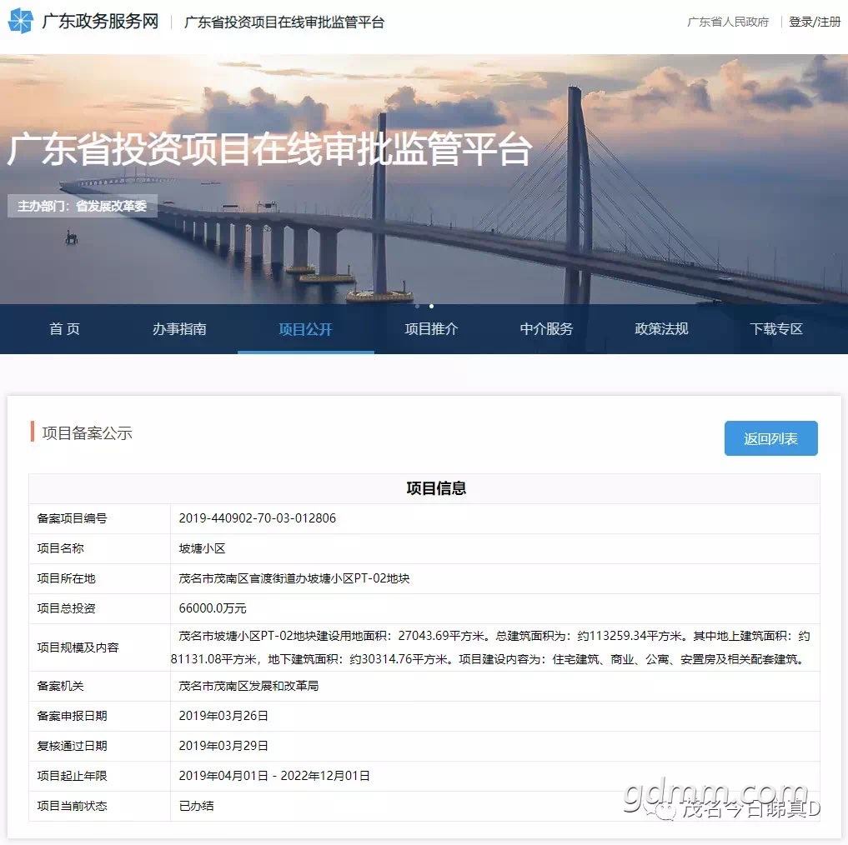This screenshot has height=845, width=848.
Task: Go to the 下载专区 tab
Action: [x=776, y=328]
